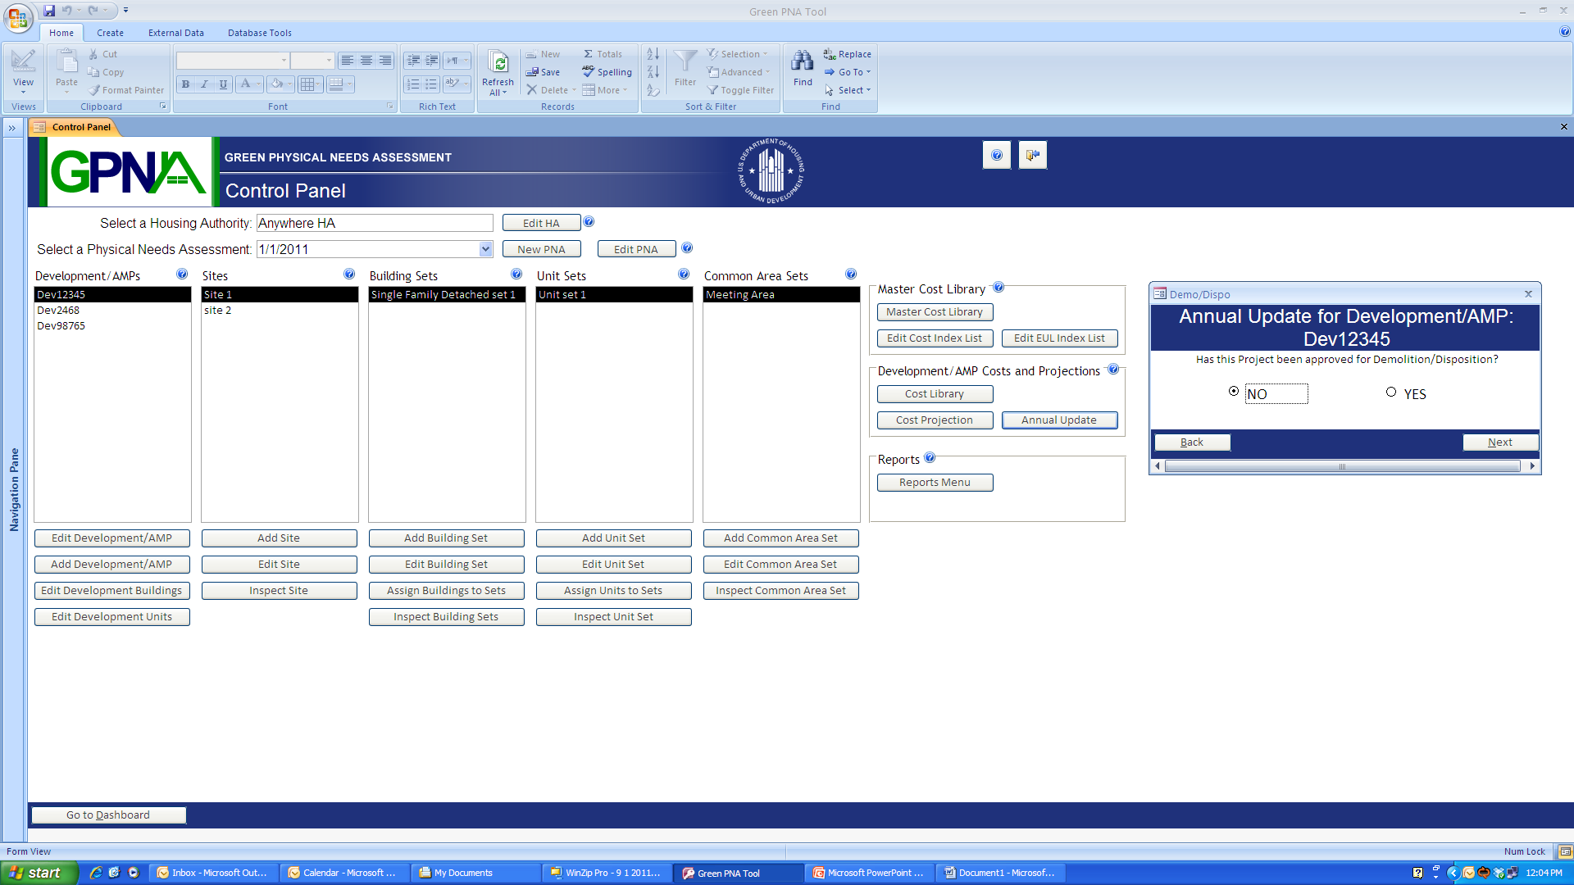Click help icon next to Reports
This screenshot has width=1574, height=885.
(930, 458)
